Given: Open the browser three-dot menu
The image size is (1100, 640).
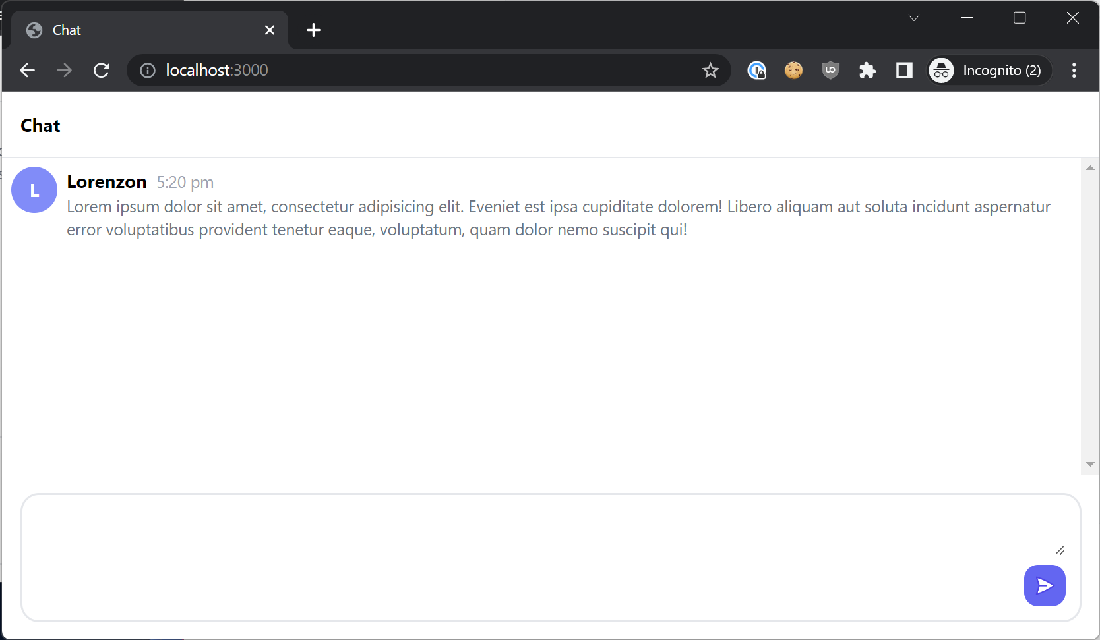Looking at the screenshot, I should (1074, 70).
